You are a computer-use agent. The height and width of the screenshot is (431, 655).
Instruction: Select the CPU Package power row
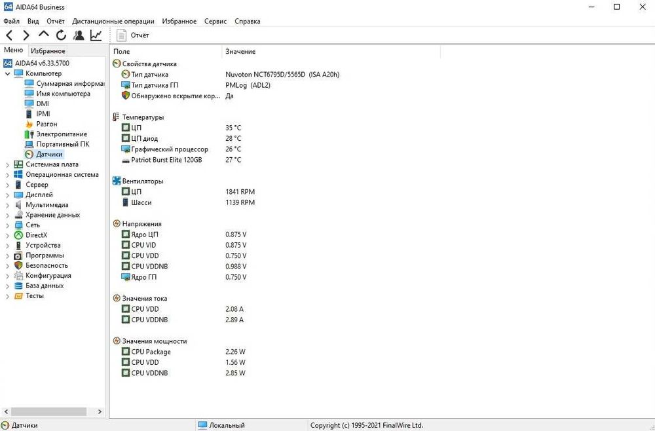tap(183, 352)
